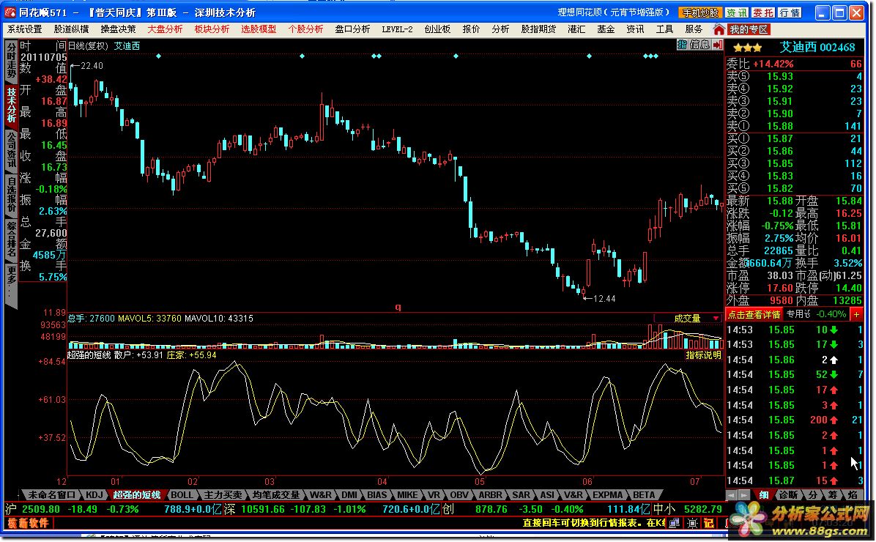Image resolution: width=876 pixels, height=542 pixels.
Task: Open the 操盘决策 menu
Action: point(118,29)
